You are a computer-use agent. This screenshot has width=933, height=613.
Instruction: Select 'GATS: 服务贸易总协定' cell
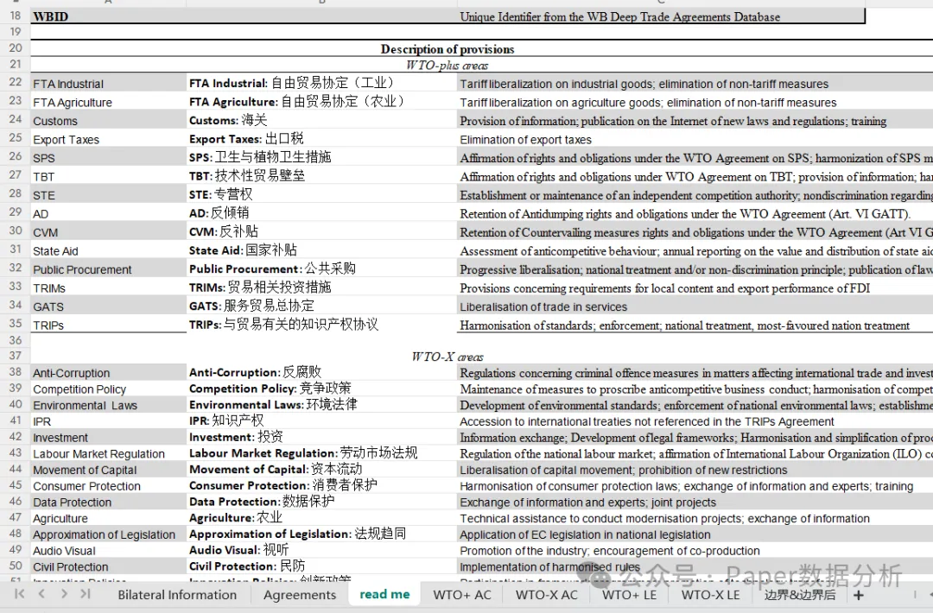coord(321,306)
